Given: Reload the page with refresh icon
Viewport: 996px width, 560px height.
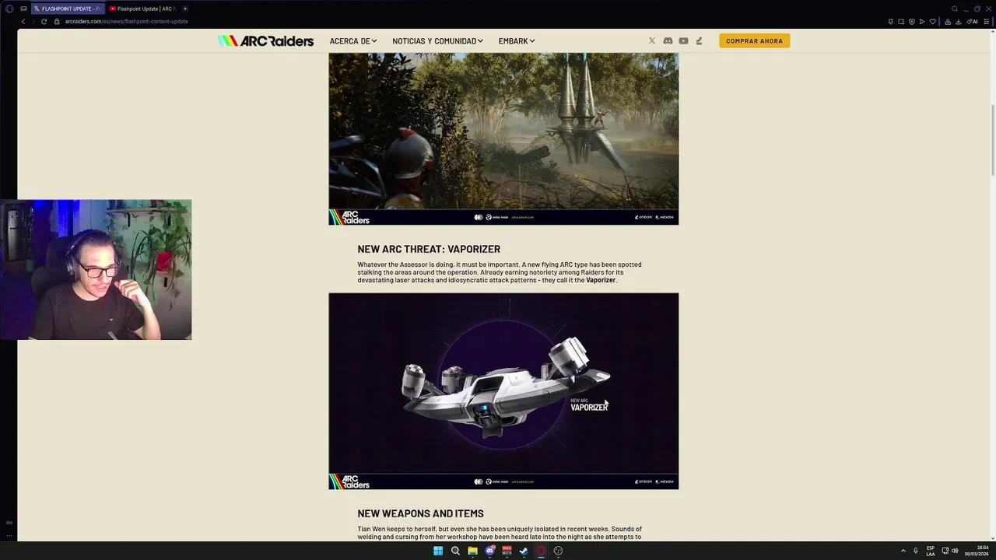Looking at the screenshot, I should click(44, 21).
